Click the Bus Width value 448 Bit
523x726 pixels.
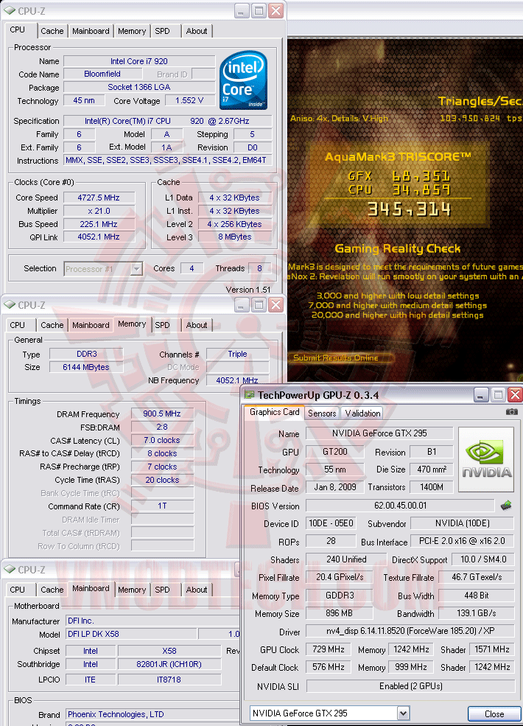tap(477, 596)
